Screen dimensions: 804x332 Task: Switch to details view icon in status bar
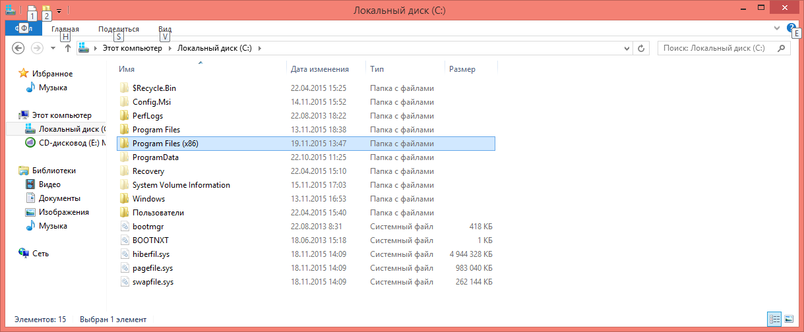775,319
